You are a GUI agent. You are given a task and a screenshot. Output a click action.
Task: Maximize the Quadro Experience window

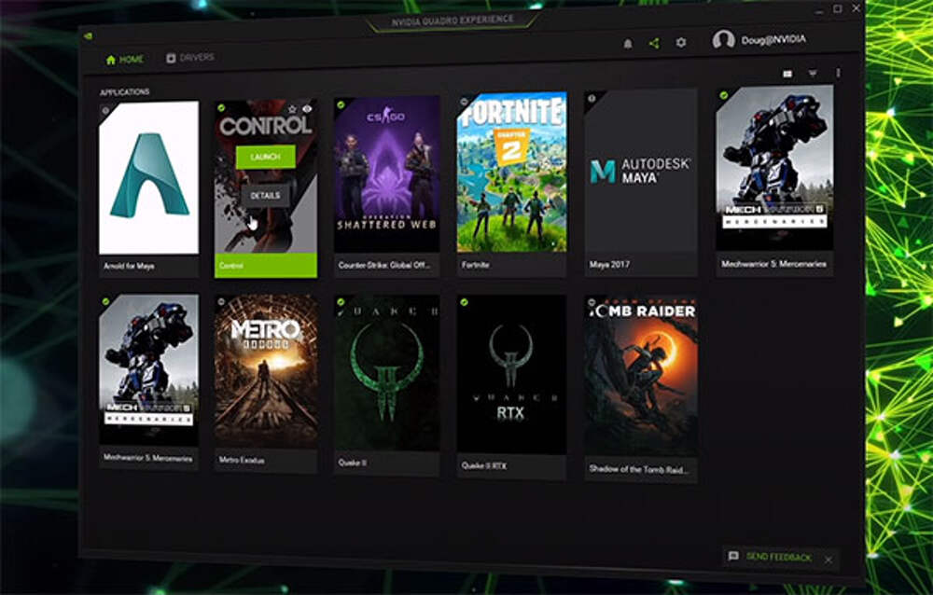837,9
